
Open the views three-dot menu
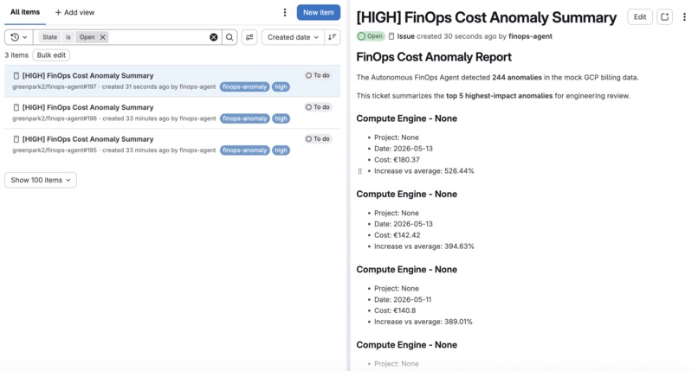click(285, 12)
